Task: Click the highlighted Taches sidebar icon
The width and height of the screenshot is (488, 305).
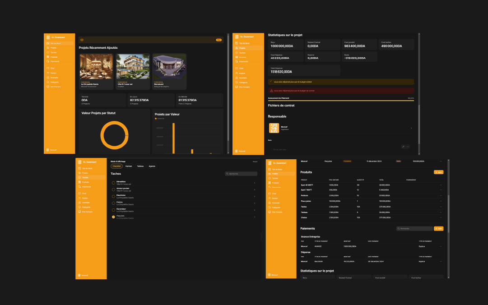Action: pos(79,178)
